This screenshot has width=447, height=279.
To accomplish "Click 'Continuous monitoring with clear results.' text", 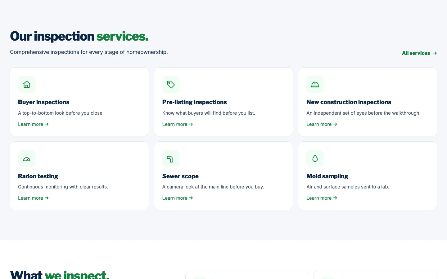I will click(x=63, y=187).
